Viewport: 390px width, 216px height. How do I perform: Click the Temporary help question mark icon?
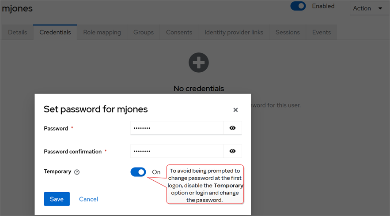coord(77,172)
